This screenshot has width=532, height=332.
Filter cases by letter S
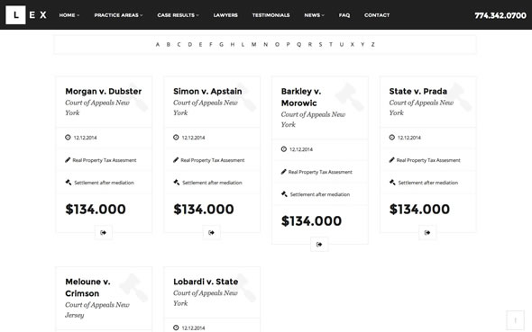point(320,44)
